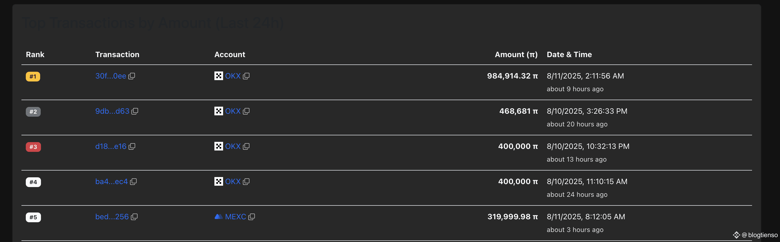Copy OKX account address in rank 3 row
The width and height of the screenshot is (780, 242).
pos(246,146)
